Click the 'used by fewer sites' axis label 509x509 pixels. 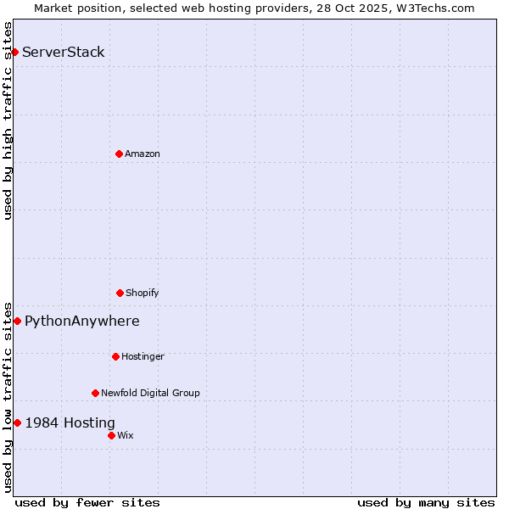87,502
